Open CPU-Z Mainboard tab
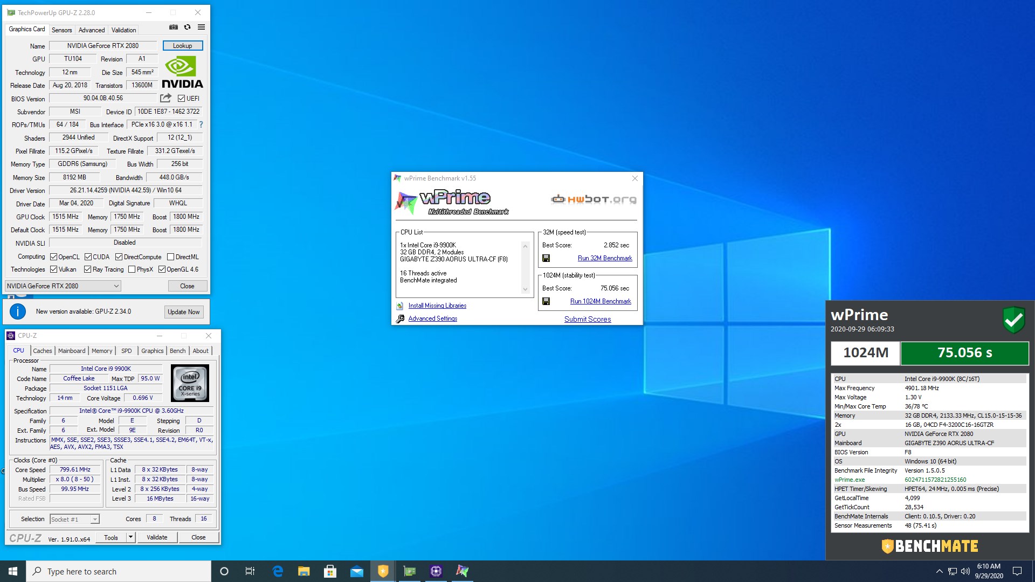 point(72,351)
